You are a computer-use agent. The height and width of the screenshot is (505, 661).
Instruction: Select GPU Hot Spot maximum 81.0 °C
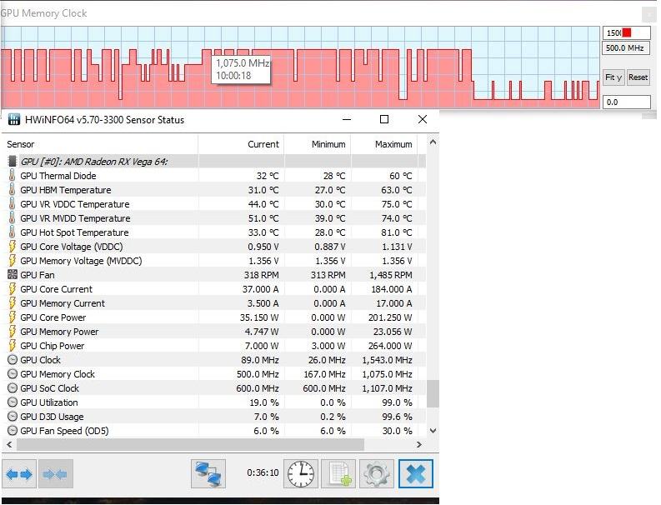click(x=397, y=232)
